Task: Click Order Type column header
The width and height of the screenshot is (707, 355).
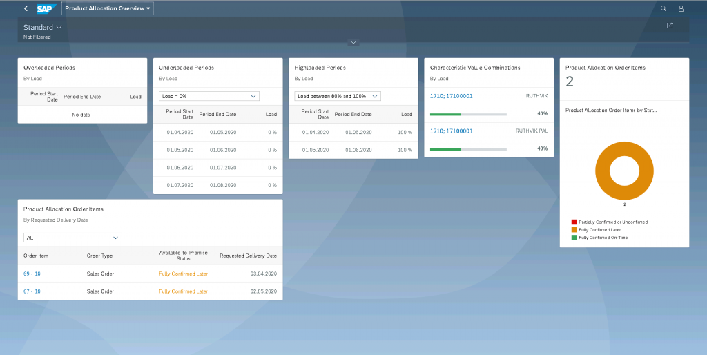Action: pyautogui.click(x=99, y=256)
